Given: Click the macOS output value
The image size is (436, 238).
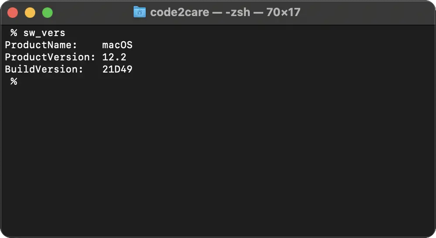Looking at the screenshot, I should click(117, 45).
